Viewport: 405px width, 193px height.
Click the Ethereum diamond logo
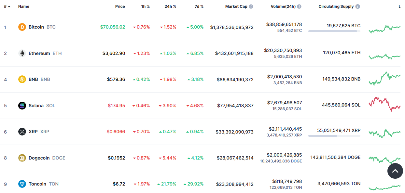pyautogui.click(x=22, y=53)
